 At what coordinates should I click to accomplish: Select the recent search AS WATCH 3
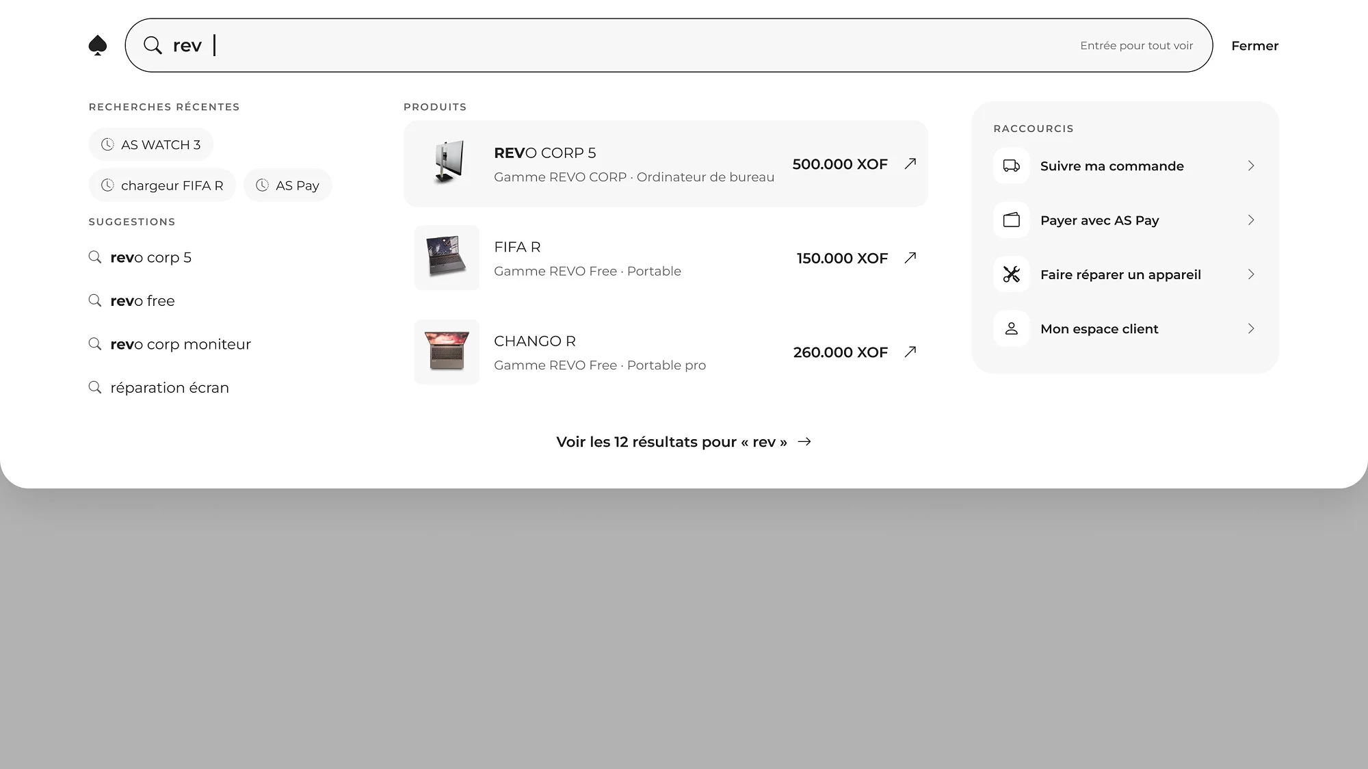[x=151, y=144]
